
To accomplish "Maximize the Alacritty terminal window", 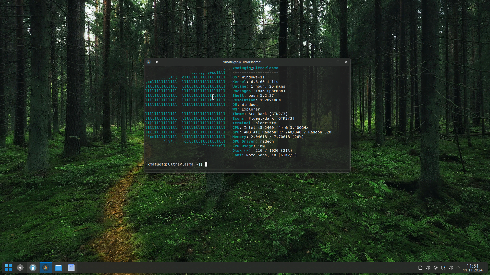I will point(338,62).
